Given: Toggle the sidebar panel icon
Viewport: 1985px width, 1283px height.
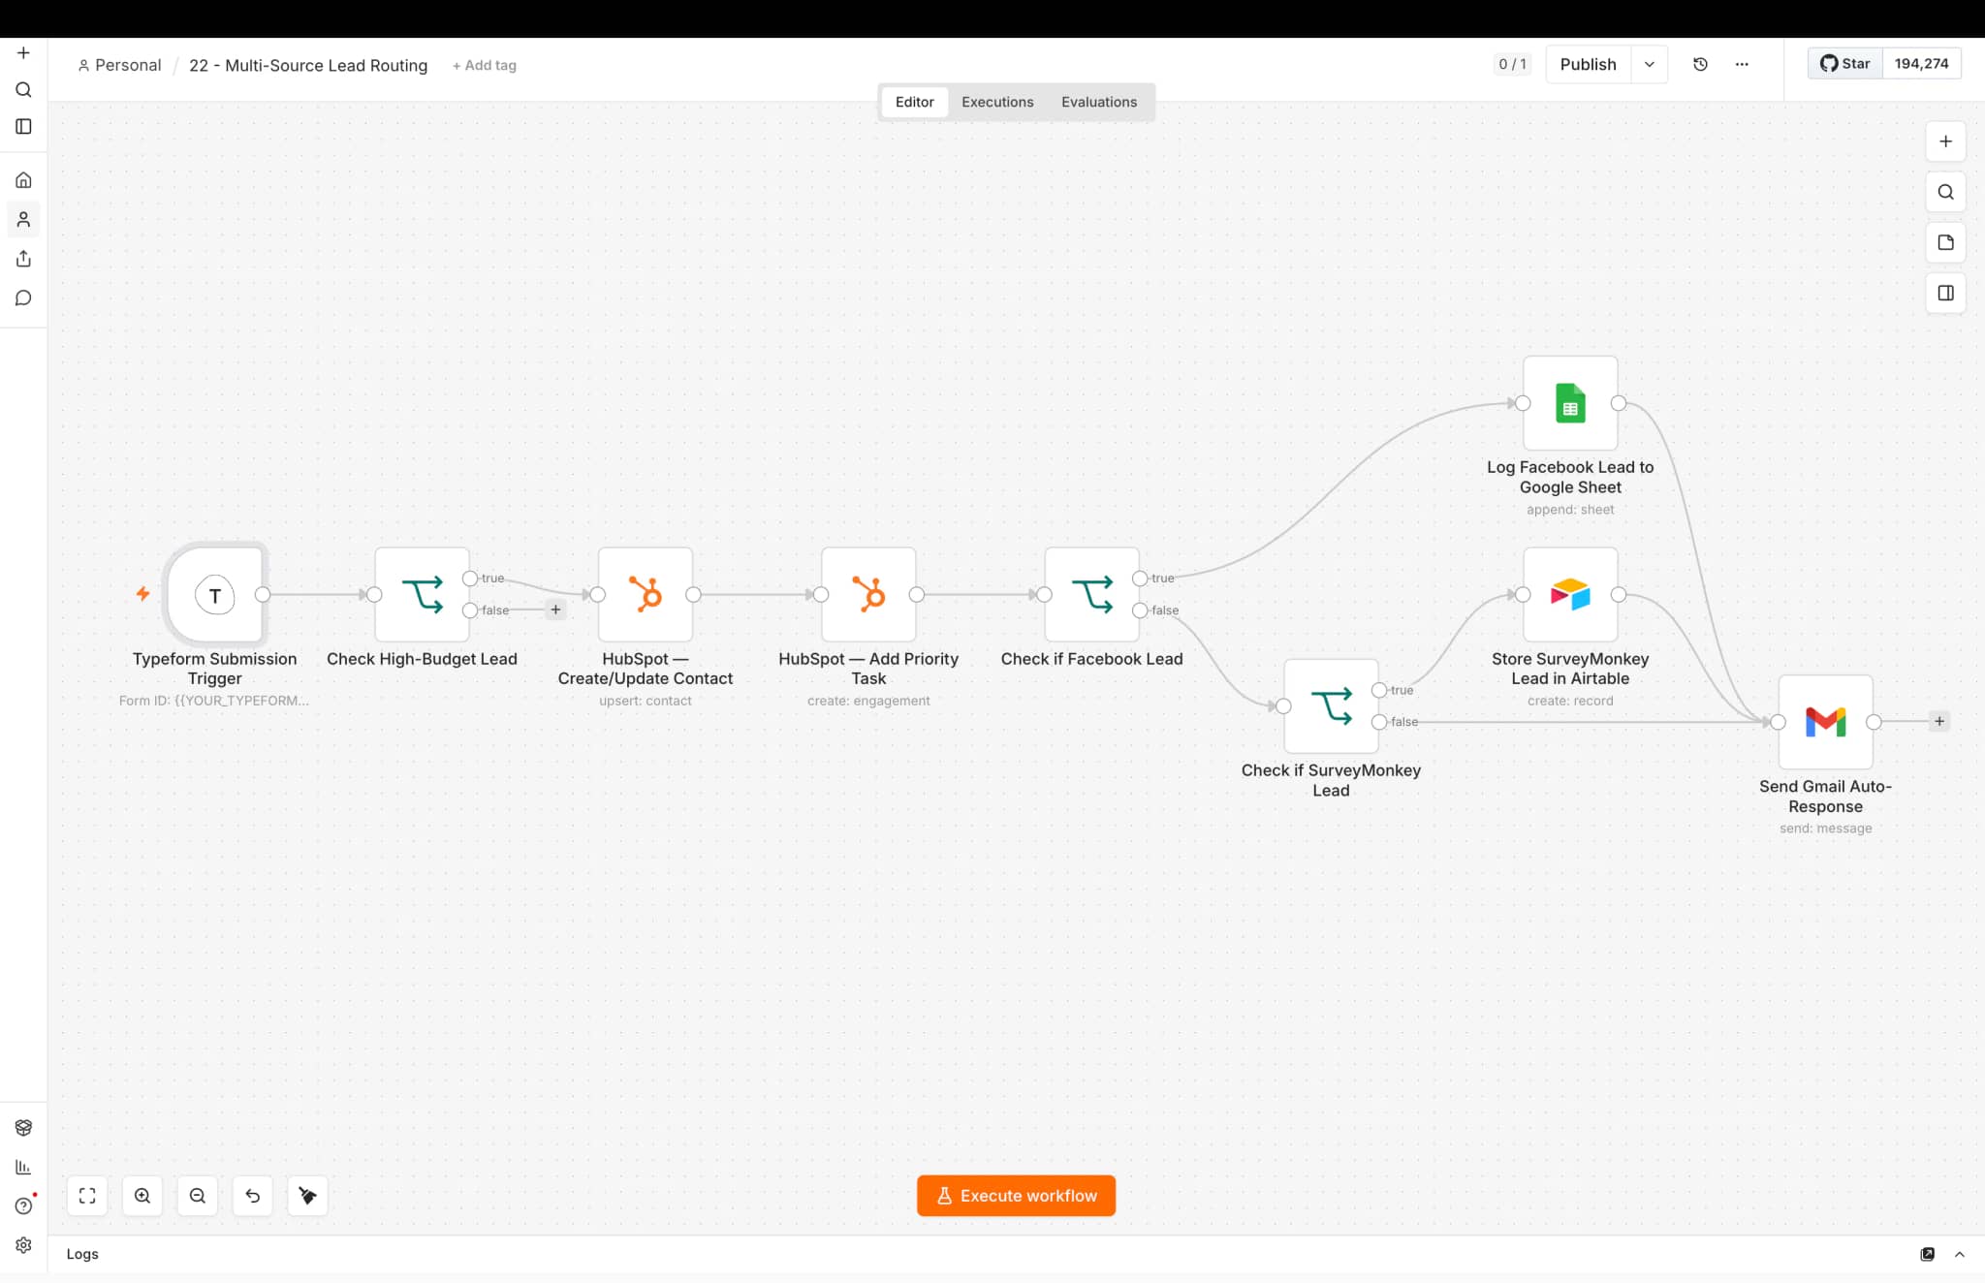Looking at the screenshot, I should (23, 127).
